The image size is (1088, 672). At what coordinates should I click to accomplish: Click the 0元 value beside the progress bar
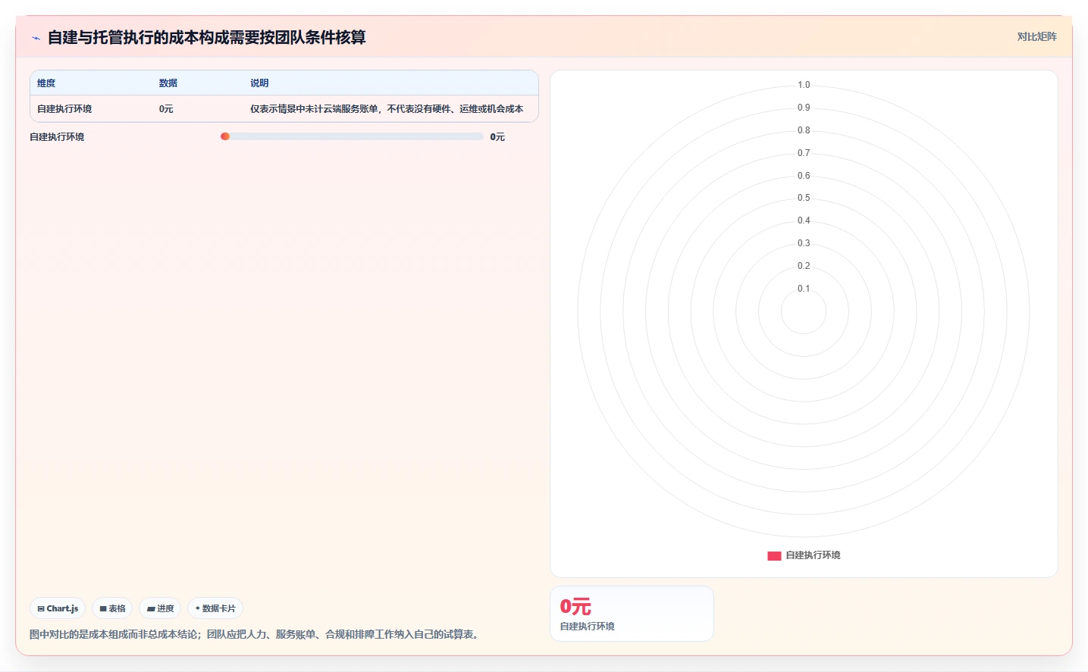497,137
